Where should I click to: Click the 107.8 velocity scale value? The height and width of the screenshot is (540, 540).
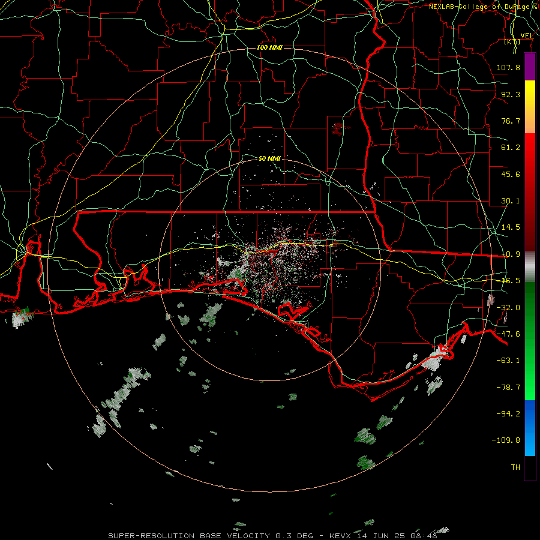[x=508, y=67]
